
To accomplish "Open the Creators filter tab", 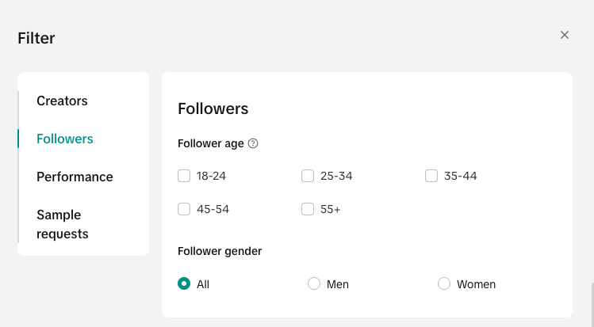I will 62,101.
